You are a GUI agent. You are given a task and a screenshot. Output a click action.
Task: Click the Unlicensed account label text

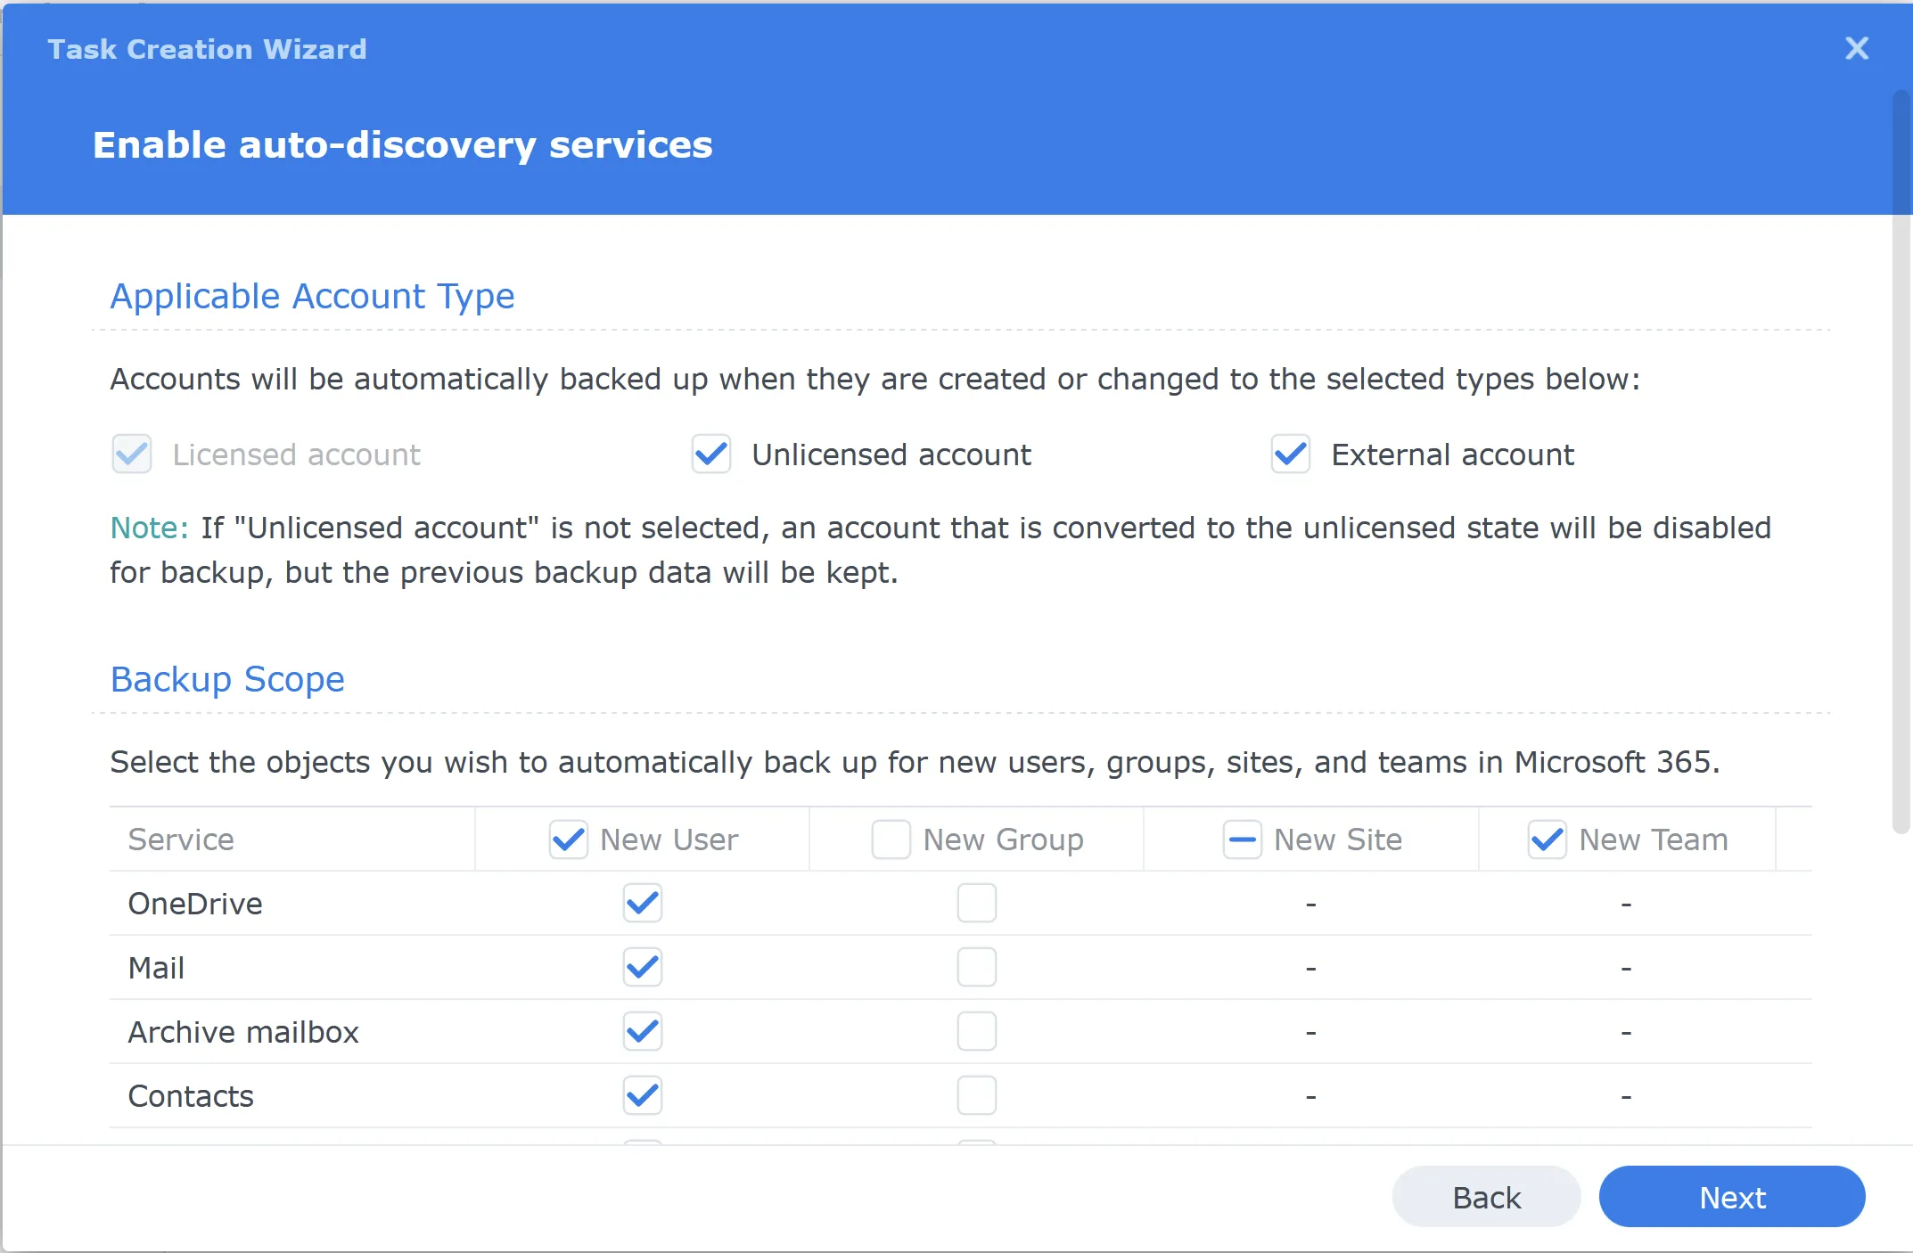(891, 455)
